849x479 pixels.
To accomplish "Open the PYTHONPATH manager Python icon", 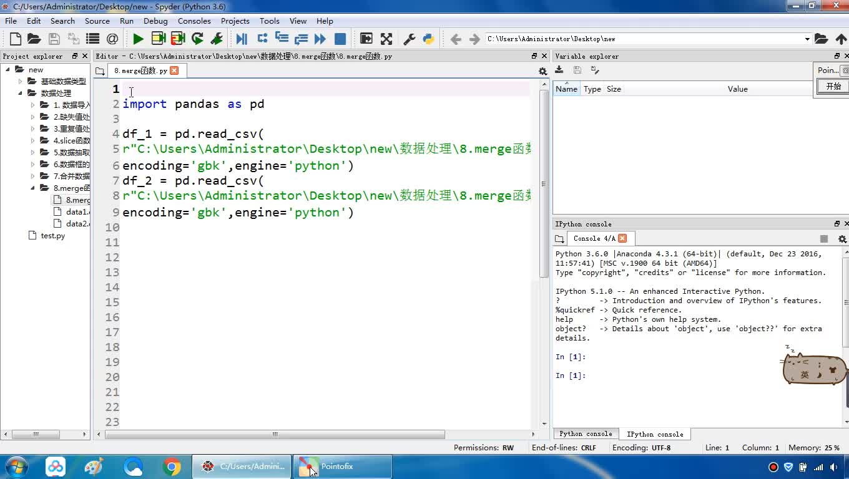I will point(428,39).
